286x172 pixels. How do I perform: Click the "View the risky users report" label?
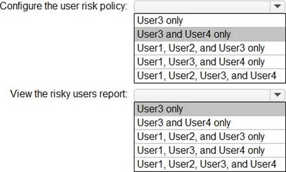[69, 95]
